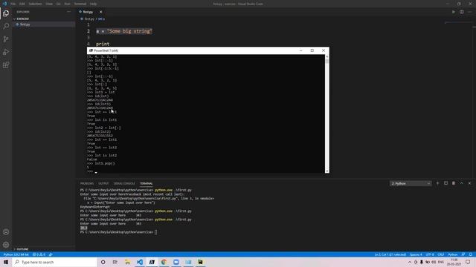476x267 pixels.
Task: Open editor More Actions ellipsis
Action: (x=469, y=12)
